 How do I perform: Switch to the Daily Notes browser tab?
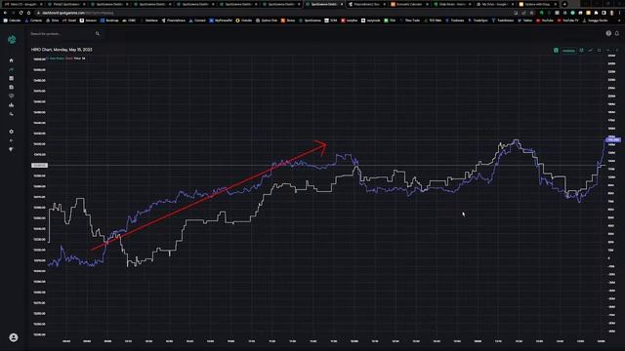[x=452, y=4]
